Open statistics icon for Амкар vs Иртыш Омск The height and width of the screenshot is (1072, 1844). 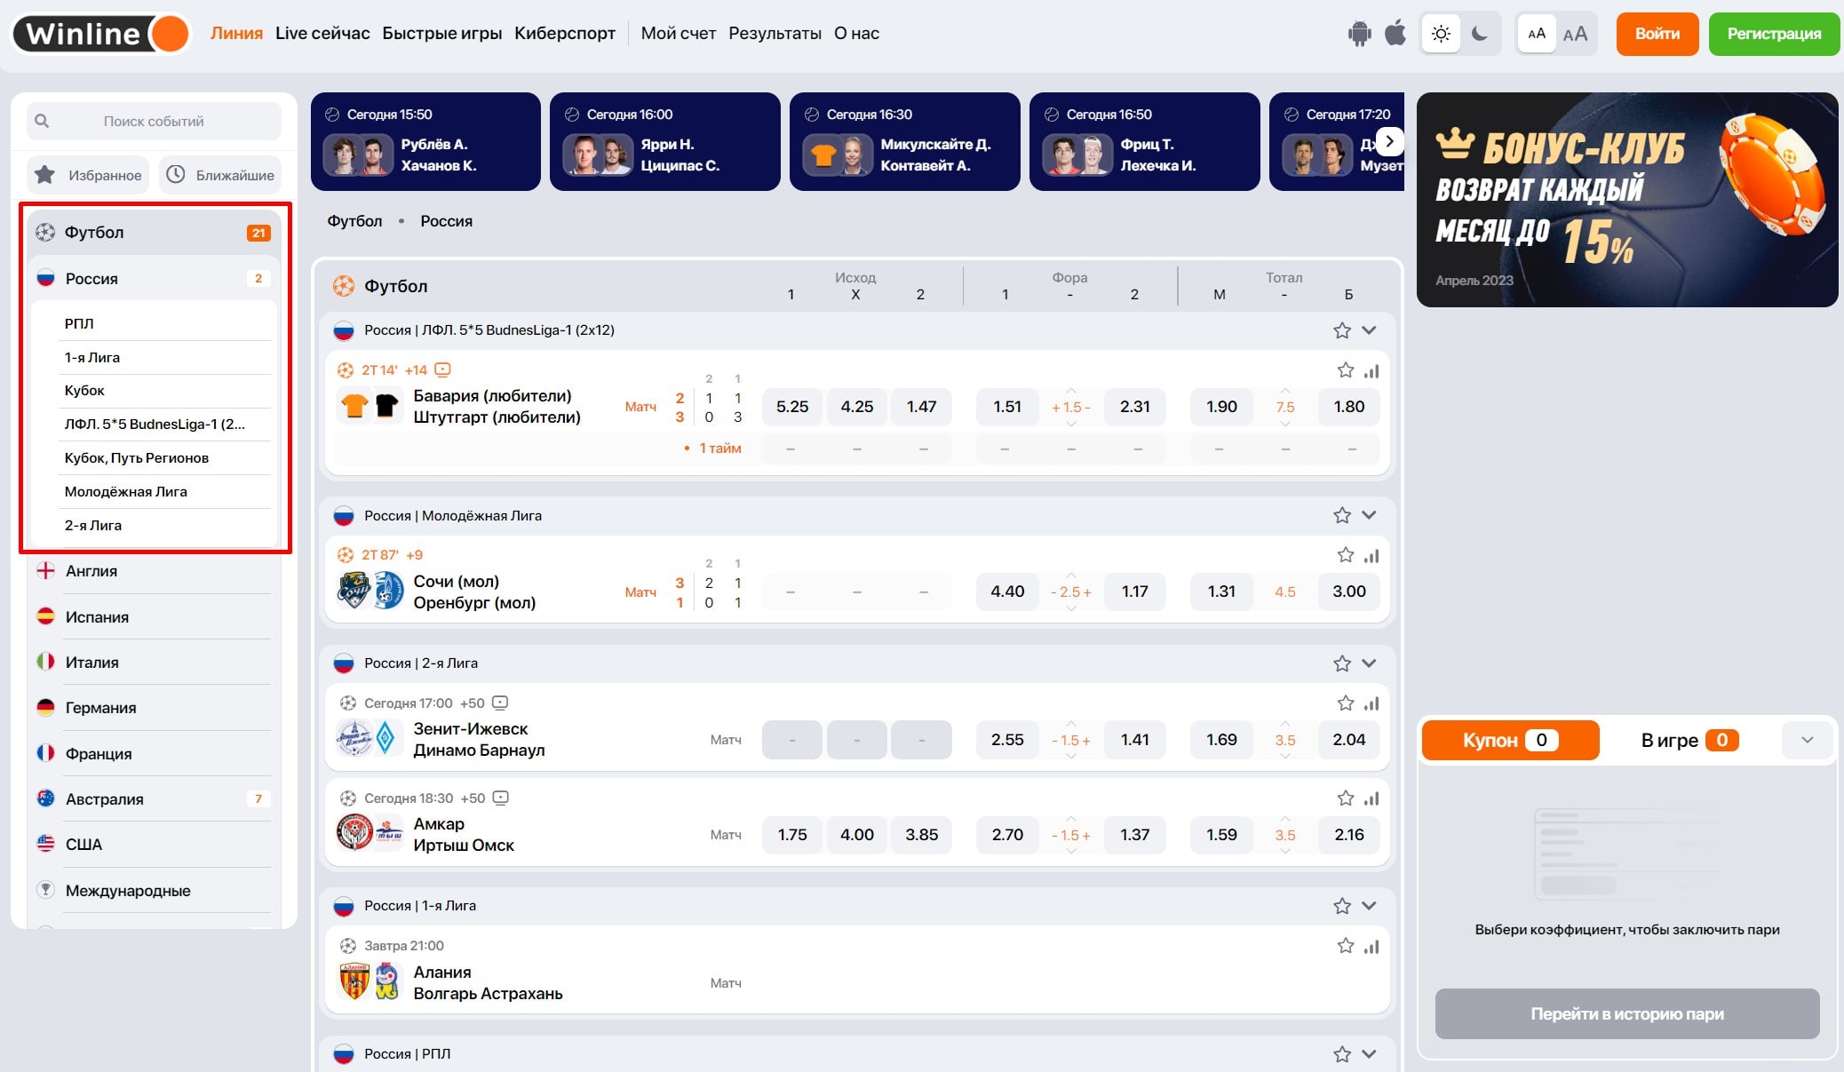click(x=1372, y=798)
